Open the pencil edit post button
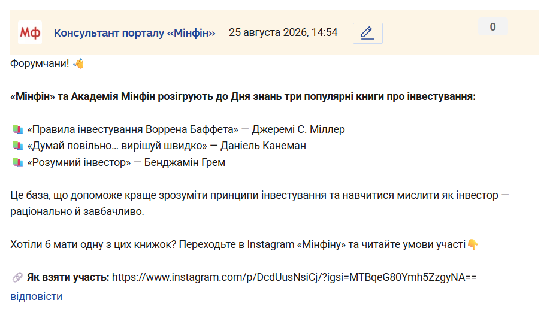550x330 pixels. click(368, 33)
